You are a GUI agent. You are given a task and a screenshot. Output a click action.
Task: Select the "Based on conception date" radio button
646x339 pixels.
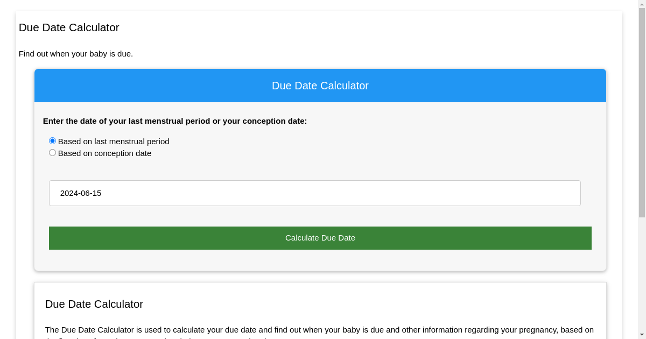coord(52,152)
